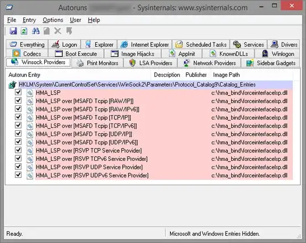Viewport: 306px width, 243px height.
Task: Switch to the Internet Explorer tab
Action: click(x=144, y=45)
